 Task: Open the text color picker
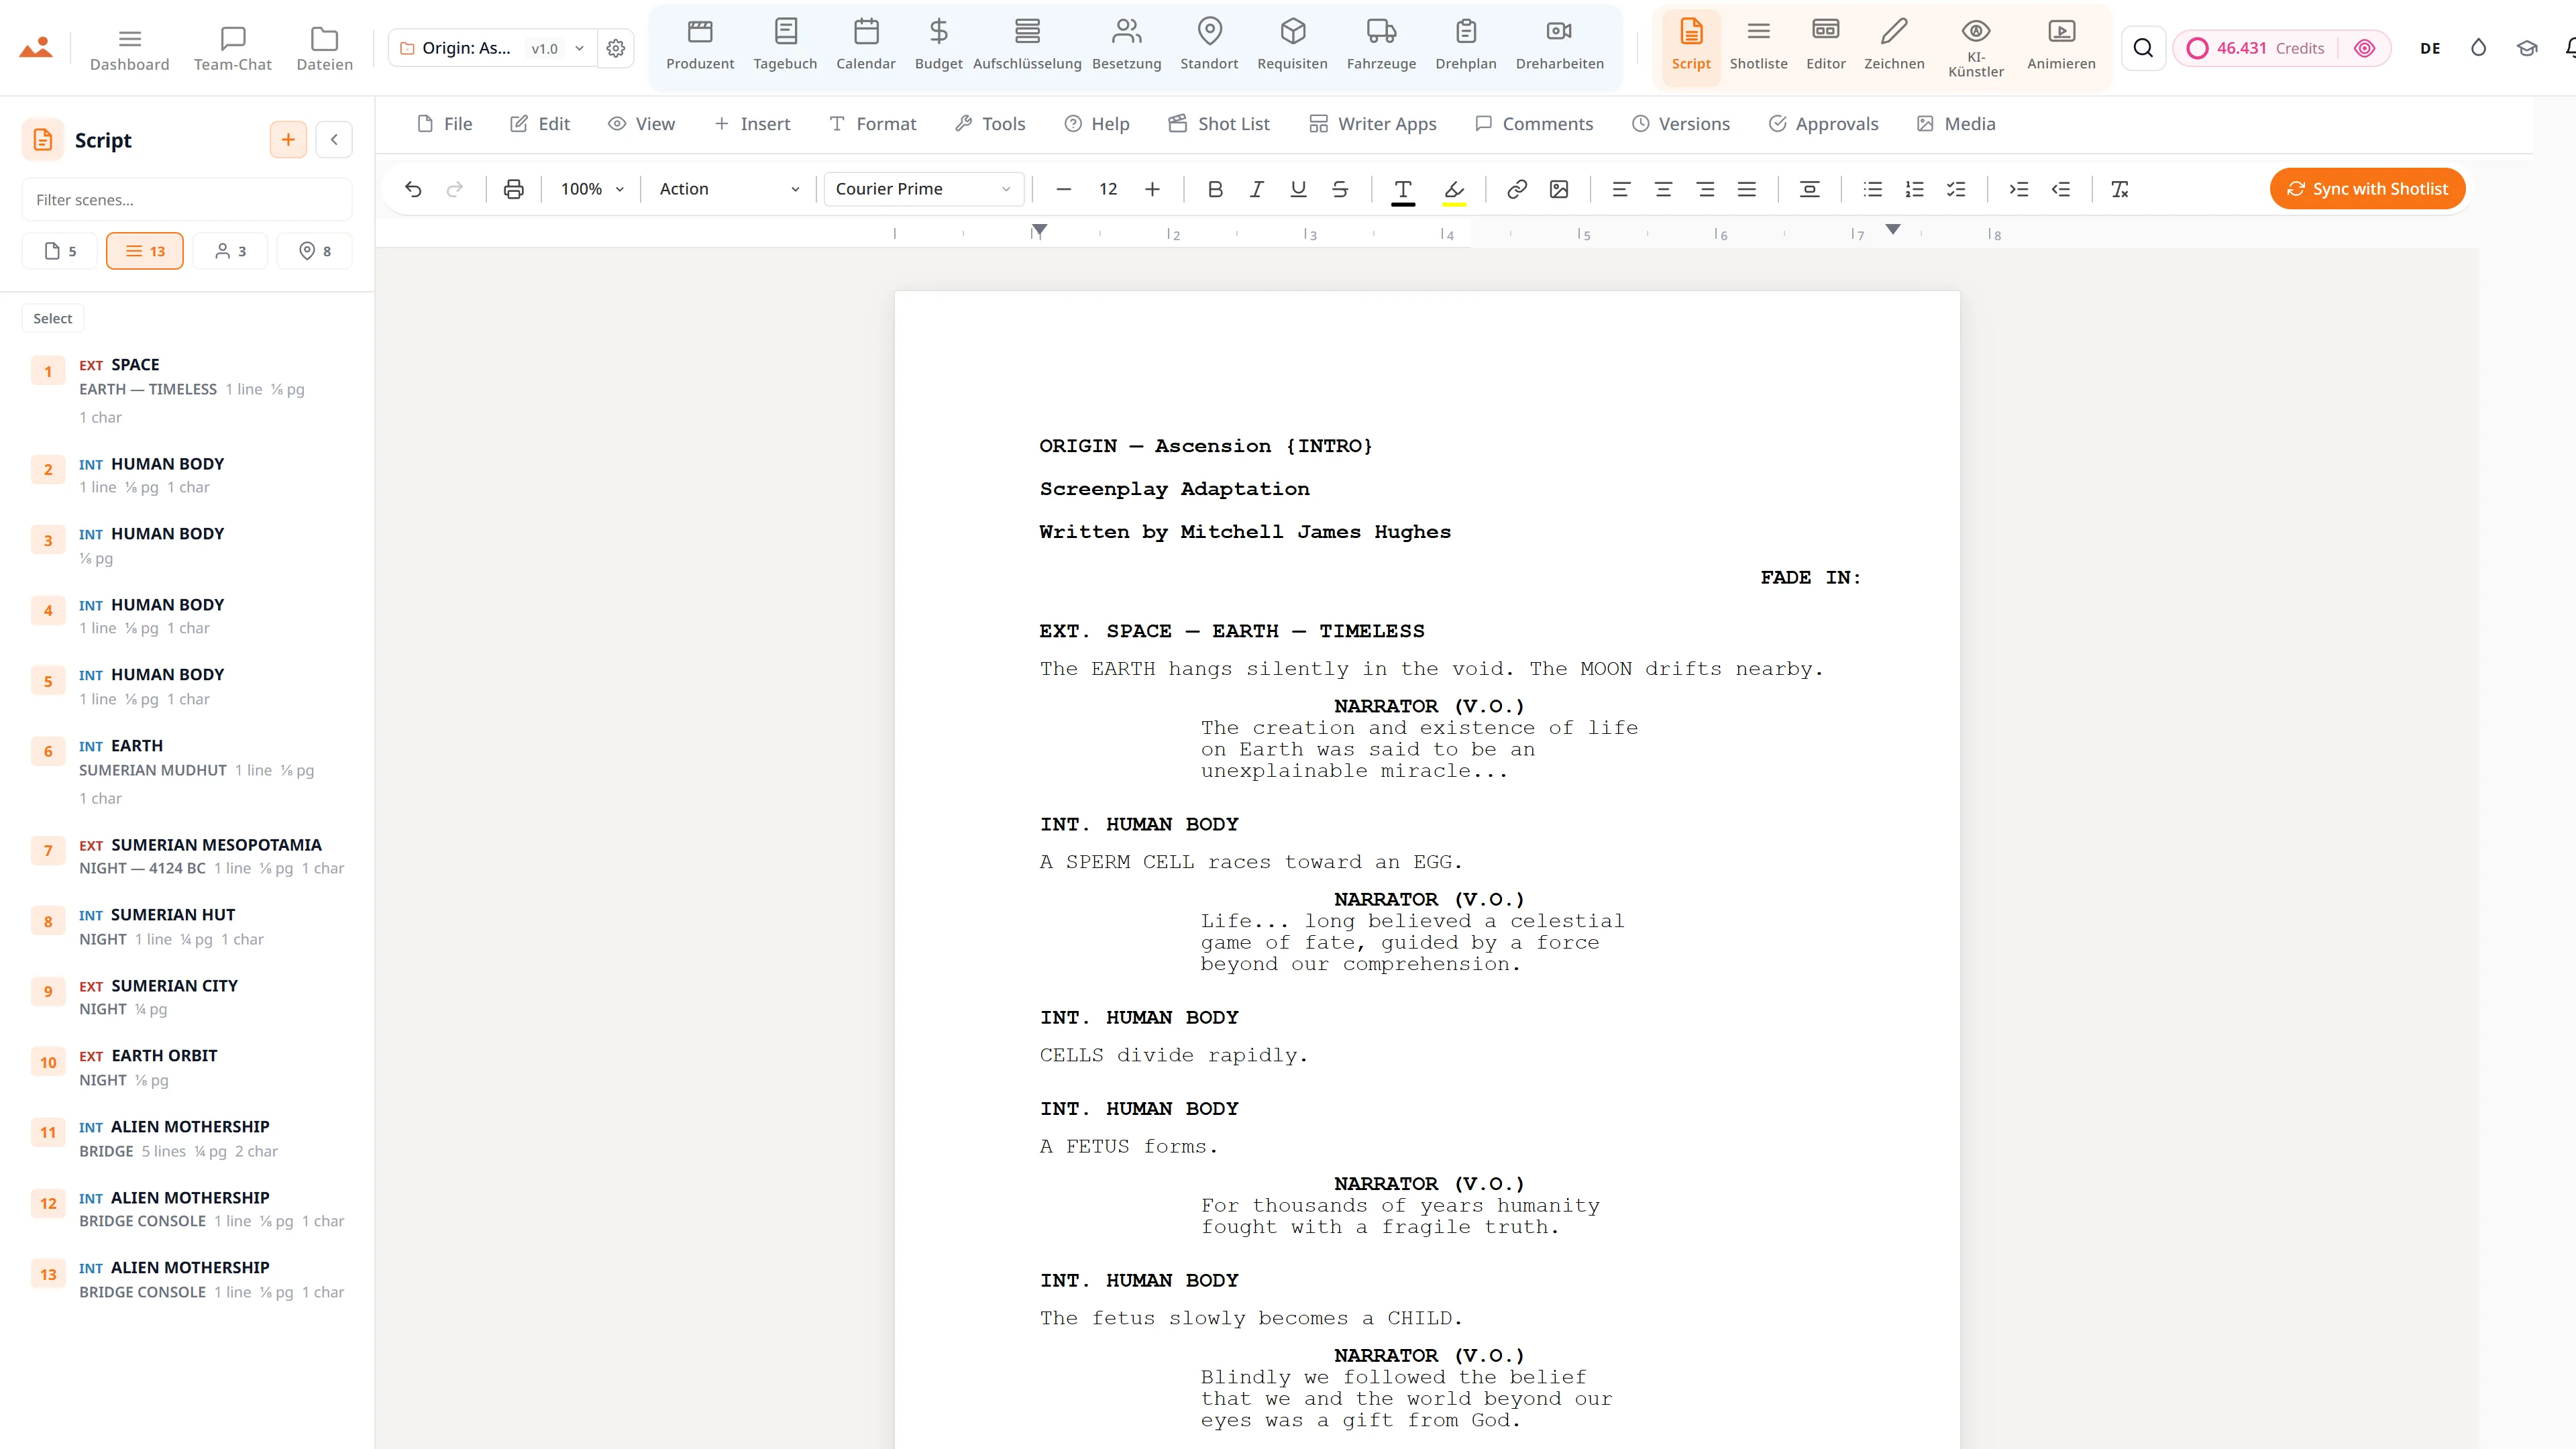(1403, 191)
